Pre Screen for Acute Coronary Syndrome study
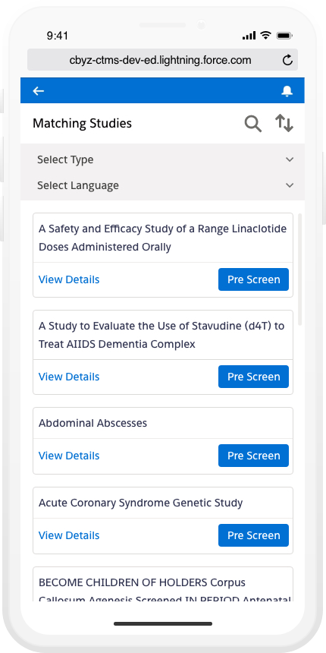 [254, 535]
